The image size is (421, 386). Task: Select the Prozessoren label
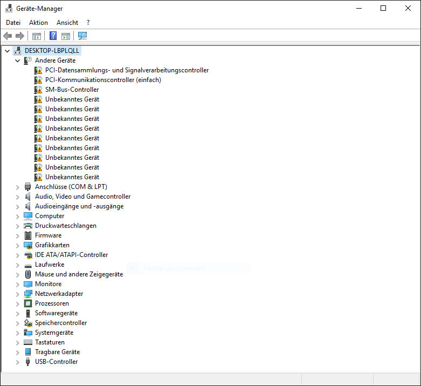(x=52, y=303)
